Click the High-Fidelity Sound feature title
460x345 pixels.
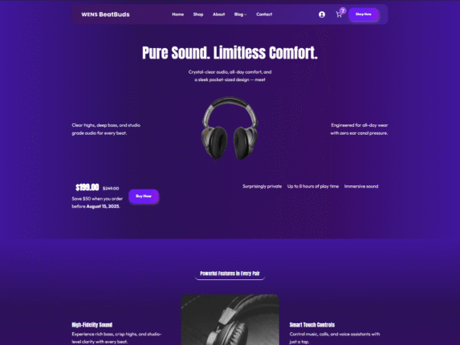(x=92, y=325)
